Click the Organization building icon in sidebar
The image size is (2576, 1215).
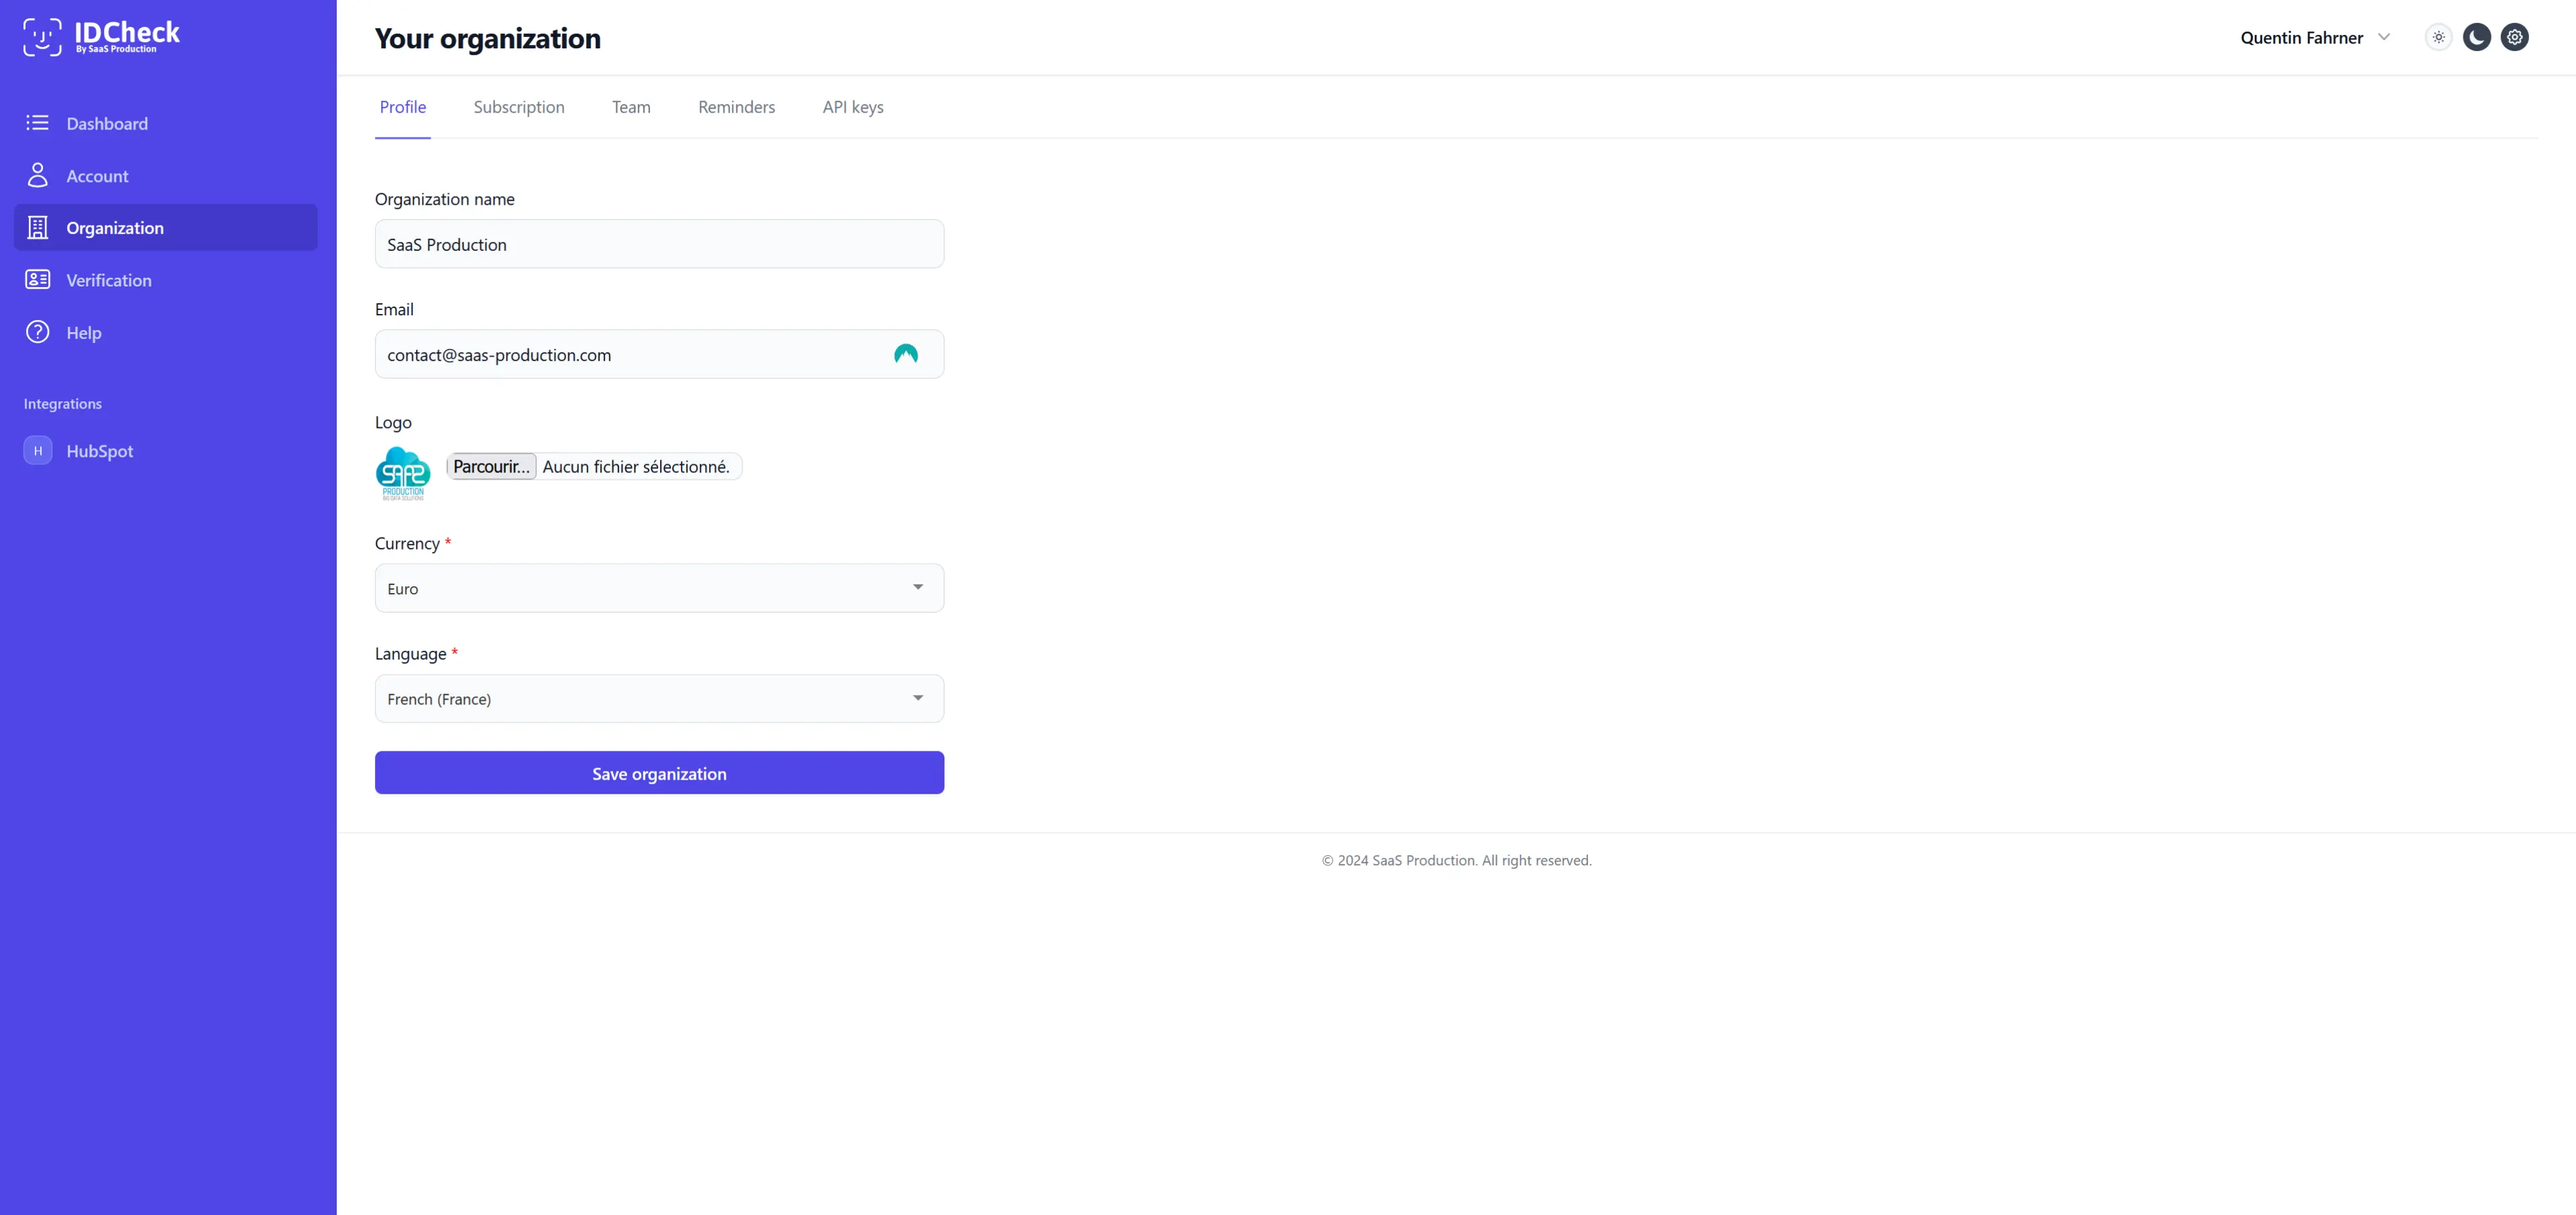pyautogui.click(x=37, y=228)
